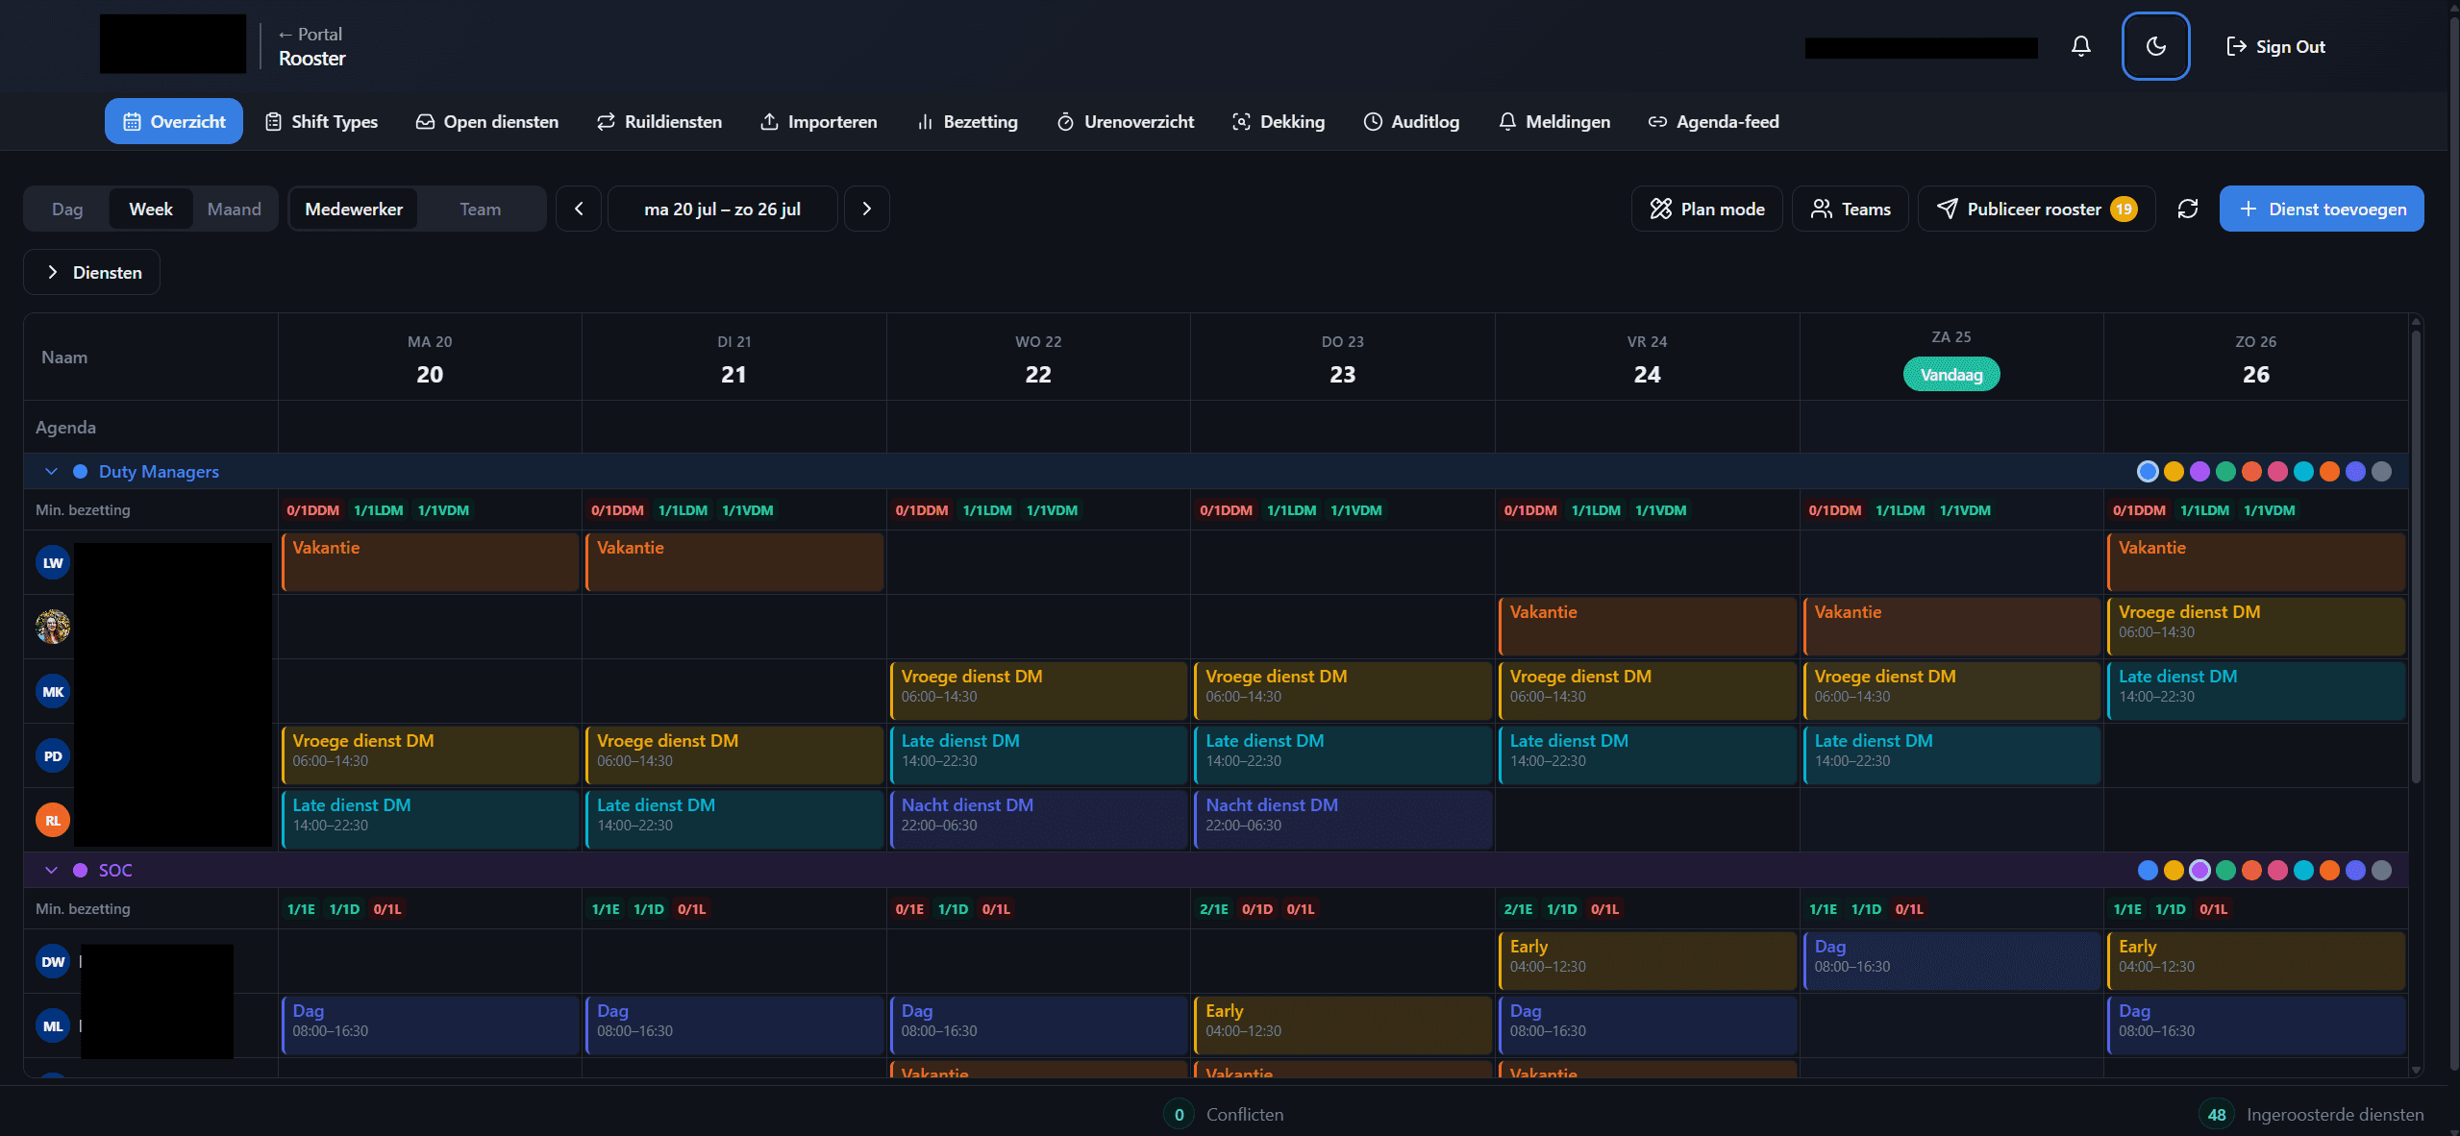Click Dienst toevoegen
2460x1136 pixels.
coord(2322,209)
